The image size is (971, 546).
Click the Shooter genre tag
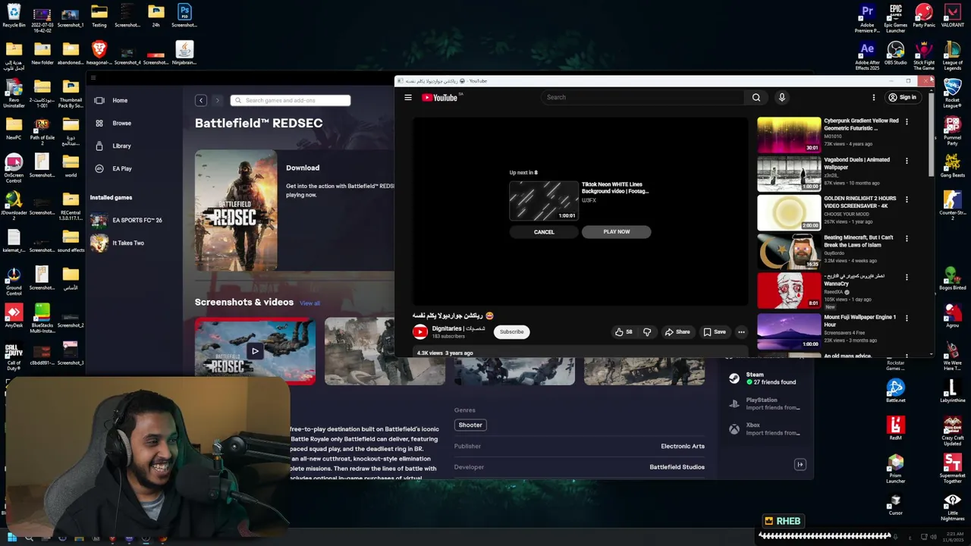(x=470, y=425)
